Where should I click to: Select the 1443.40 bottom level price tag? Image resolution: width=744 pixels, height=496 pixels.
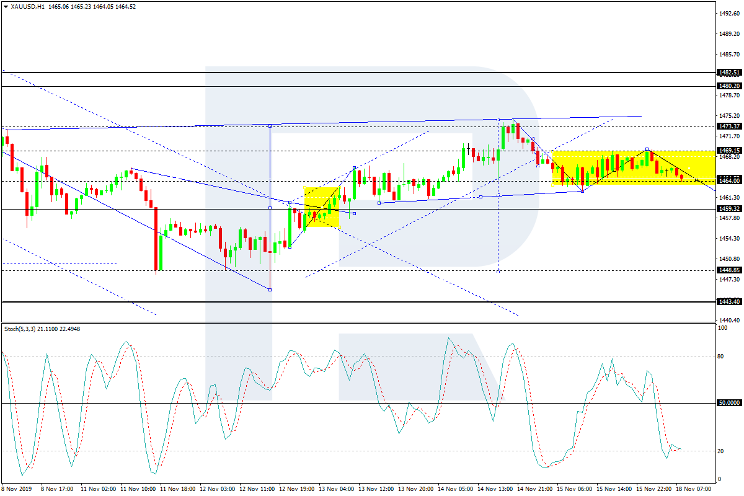tap(728, 301)
